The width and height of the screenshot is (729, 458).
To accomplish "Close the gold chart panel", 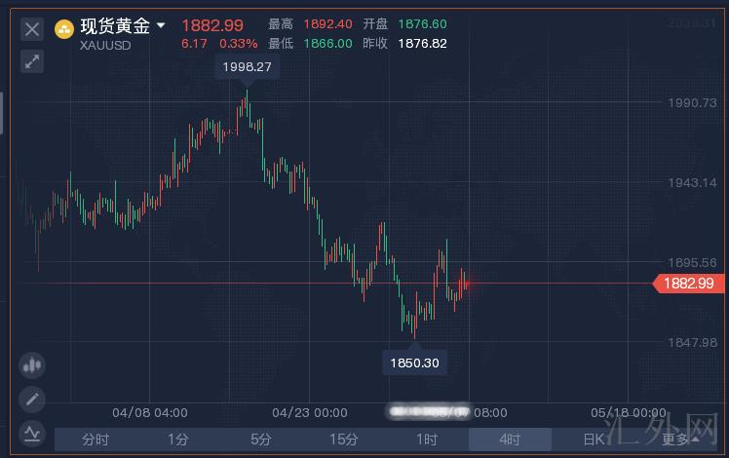I will [x=32, y=29].
